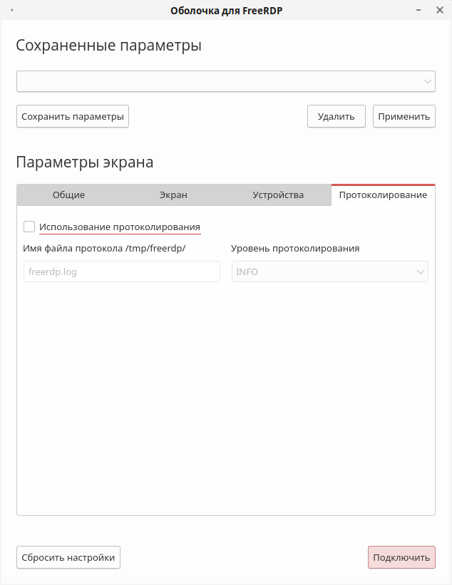Click the Подключить button
This screenshot has width=452, height=585.
401,557
